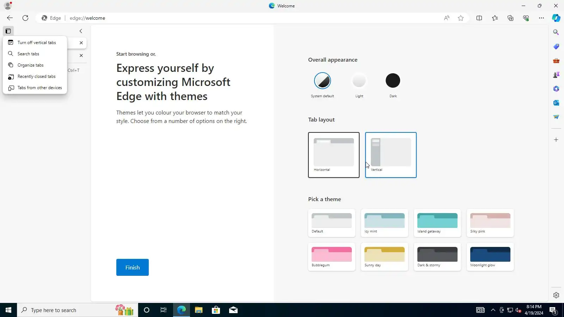This screenshot has height=317, width=564.
Task: Click the taskbar search box
Action: click(x=78, y=310)
